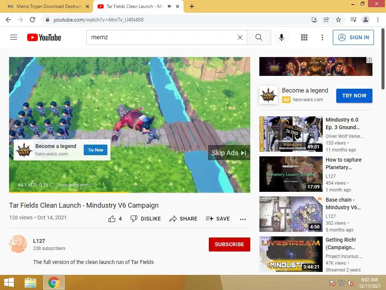Image resolution: width=386 pixels, height=290 pixels.
Task: Go forward in Chrome
Action: point(20,20)
